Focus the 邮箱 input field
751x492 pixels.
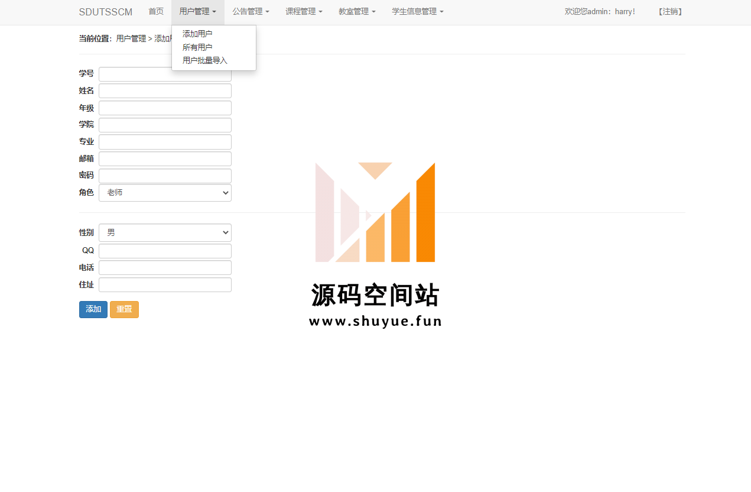(165, 159)
